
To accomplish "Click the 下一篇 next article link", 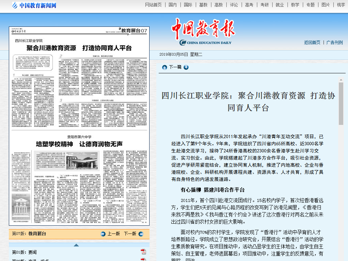I will (175, 67).
